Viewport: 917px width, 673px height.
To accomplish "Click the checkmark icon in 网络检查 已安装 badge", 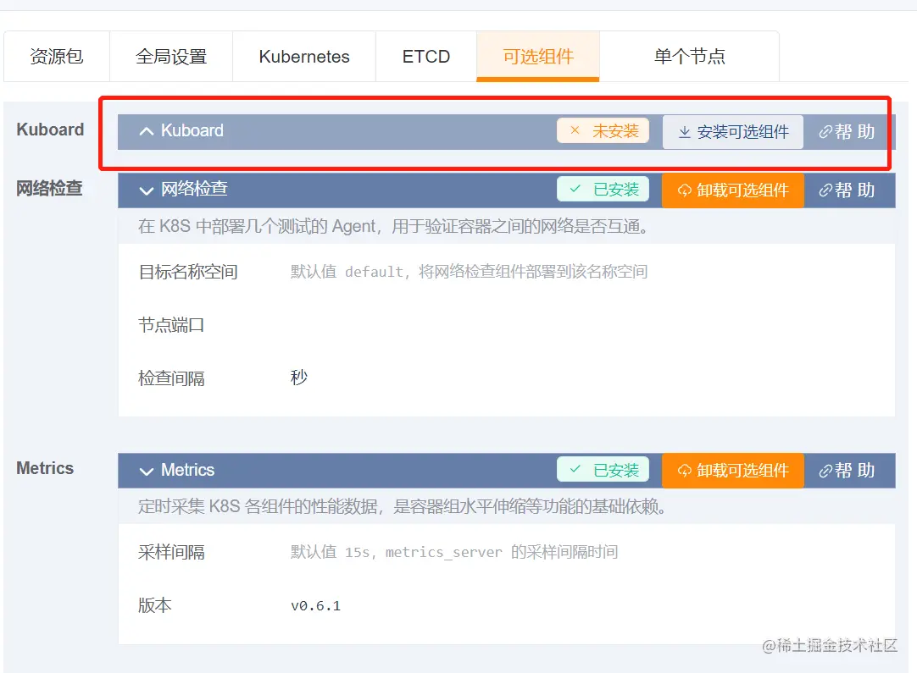I will 575,189.
